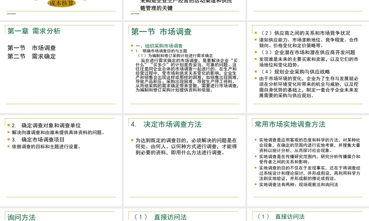Click the '第一节 市场调查' line in the chapter slide
Screen dimensions: 369x221
pos(31,48)
